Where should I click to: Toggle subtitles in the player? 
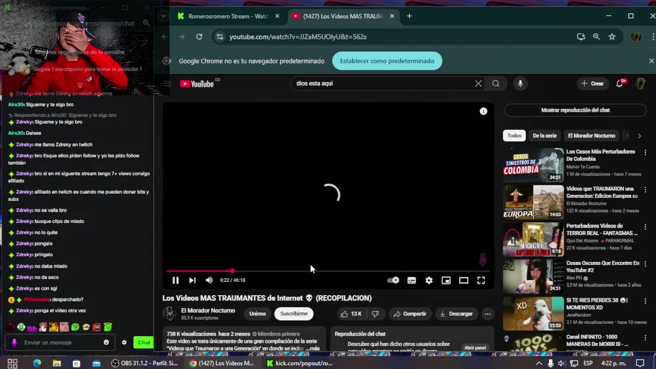tap(412, 280)
